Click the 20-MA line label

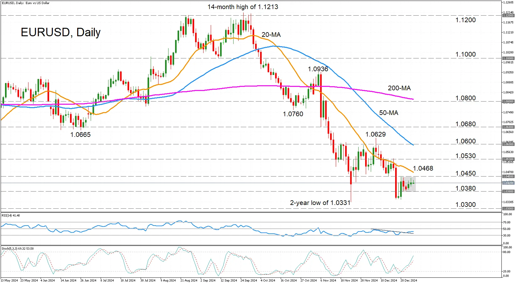point(271,35)
